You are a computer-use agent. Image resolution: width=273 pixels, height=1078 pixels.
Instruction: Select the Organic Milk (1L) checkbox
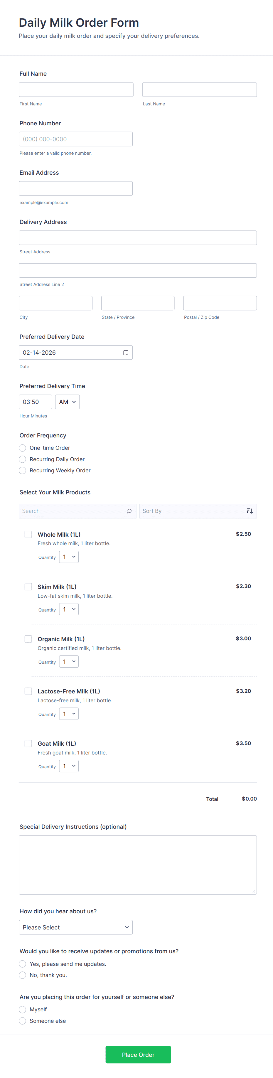click(28, 639)
